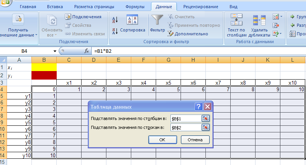306x165 pixels.
Task: Click the Фильтр funnel icon
Action: pos(157,21)
